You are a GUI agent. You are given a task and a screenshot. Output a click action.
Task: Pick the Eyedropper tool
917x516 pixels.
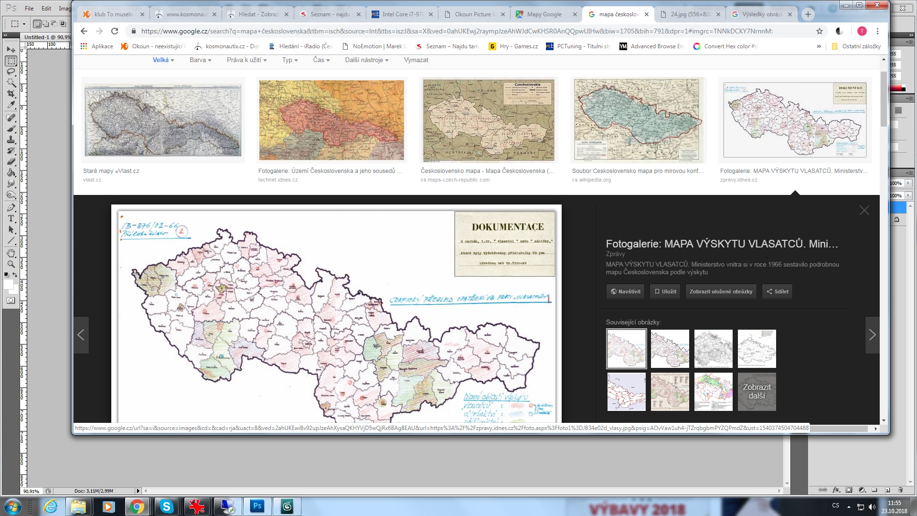[11, 105]
